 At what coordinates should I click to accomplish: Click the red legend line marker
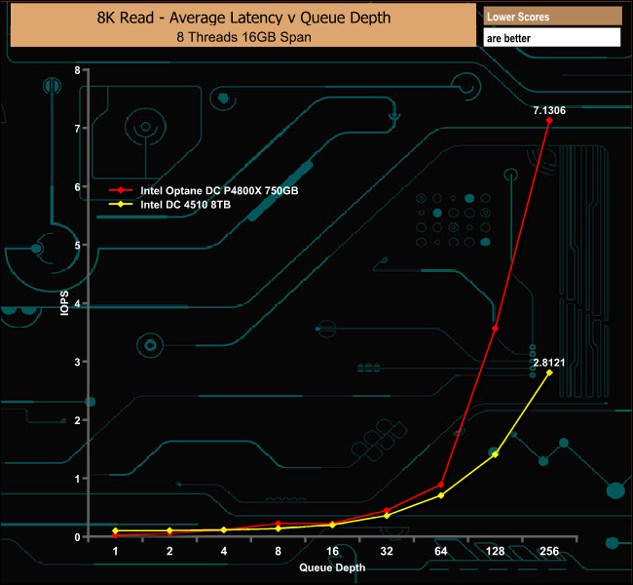(121, 190)
